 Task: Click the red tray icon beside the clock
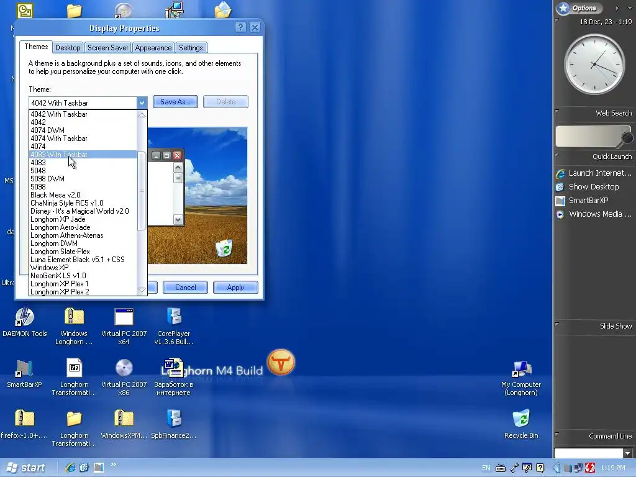click(x=590, y=468)
